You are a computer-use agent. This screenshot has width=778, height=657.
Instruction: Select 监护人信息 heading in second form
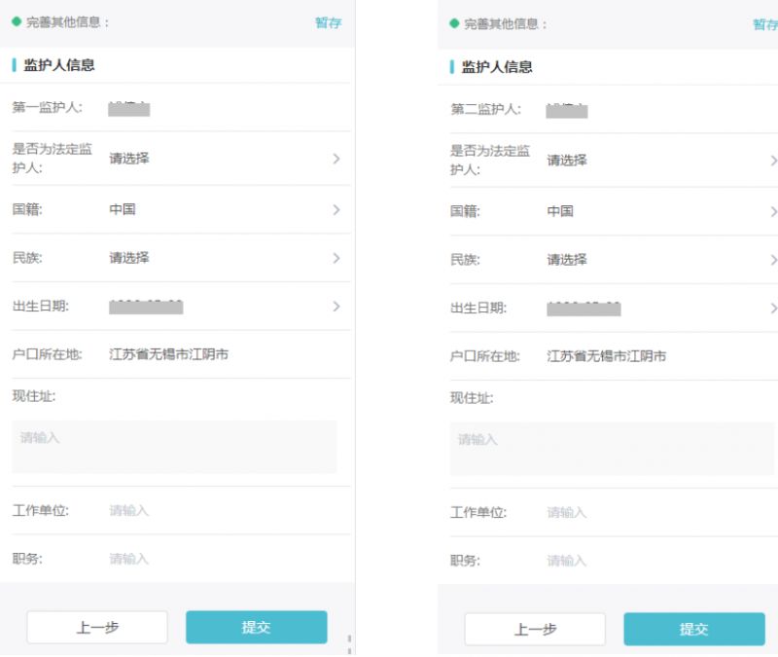click(x=497, y=67)
